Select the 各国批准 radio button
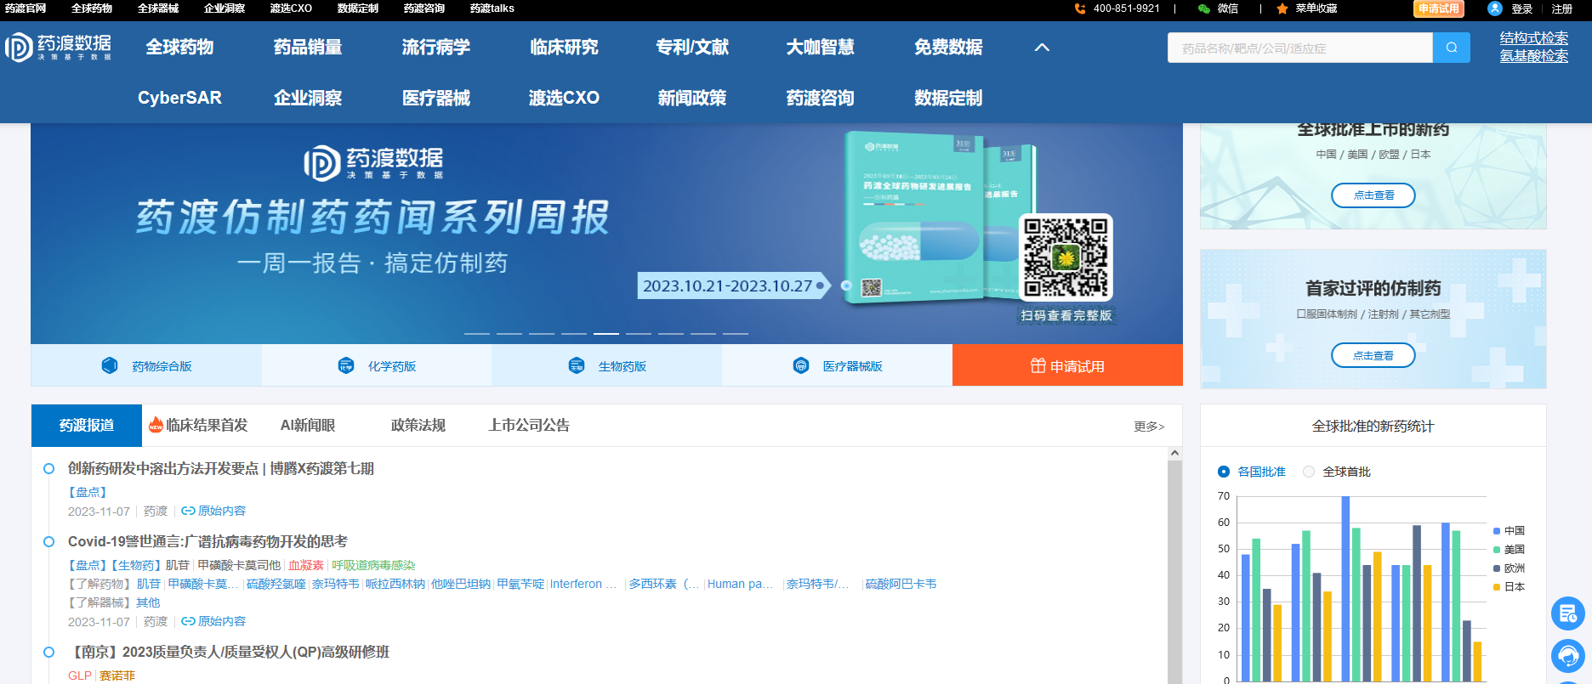The width and height of the screenshot is (1592, 684). pos(1224,472)
